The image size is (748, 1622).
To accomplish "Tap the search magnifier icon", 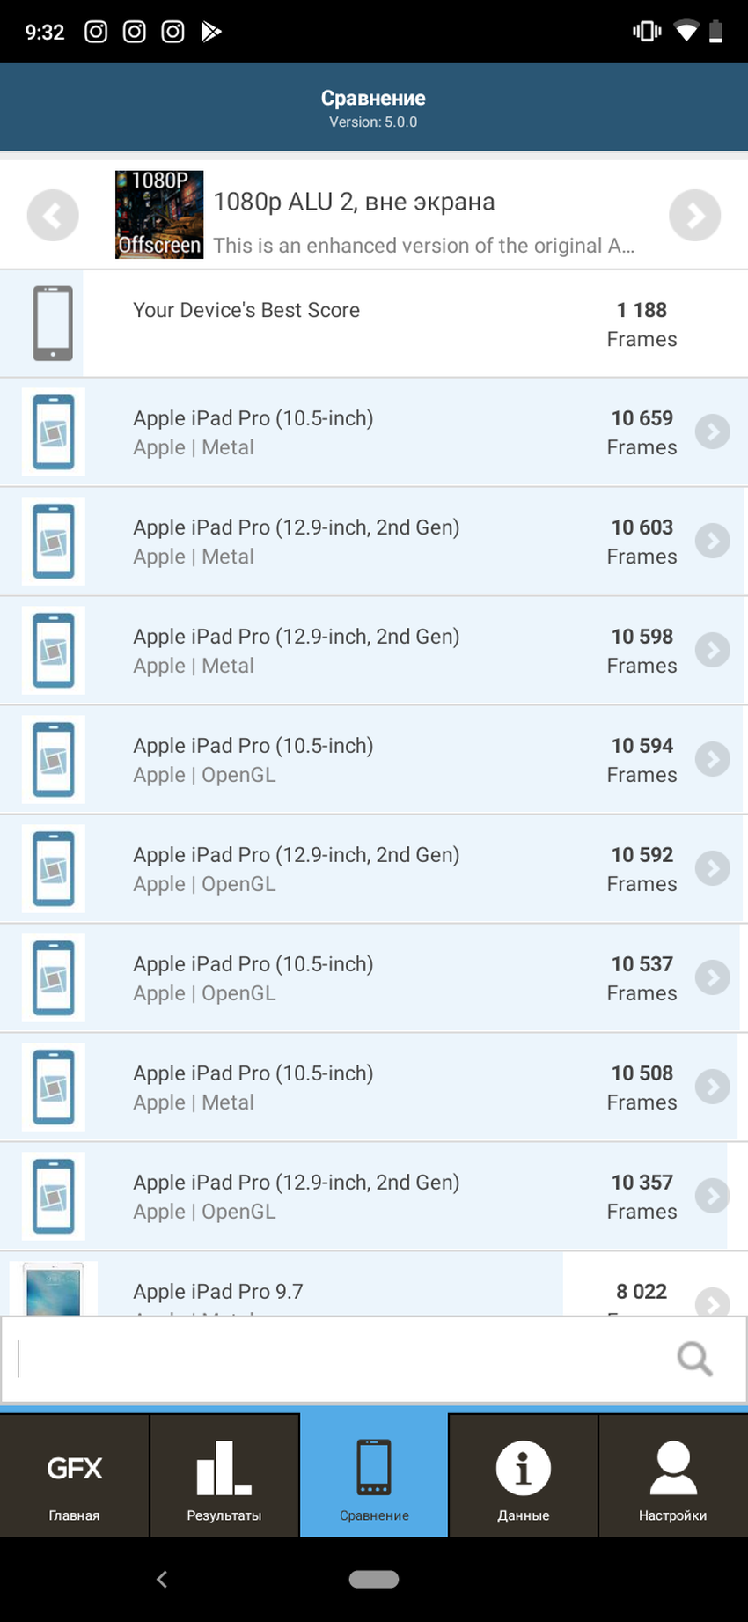I will [694, 1359].
